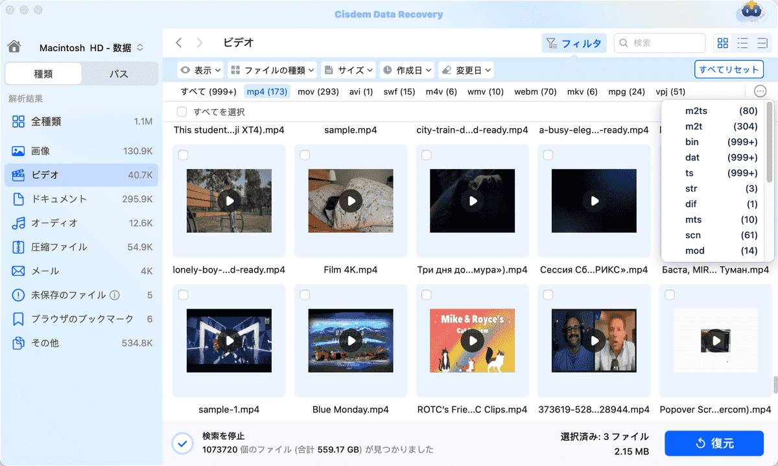Click the home icon in sidebar
Image resolution: width=778 pixels, height=466 pixels.
tap(14, 47)
